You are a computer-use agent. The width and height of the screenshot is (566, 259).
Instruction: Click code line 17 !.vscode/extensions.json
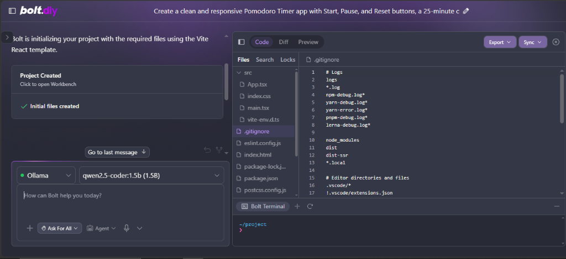pyautogui.click(x=359, y=193)
